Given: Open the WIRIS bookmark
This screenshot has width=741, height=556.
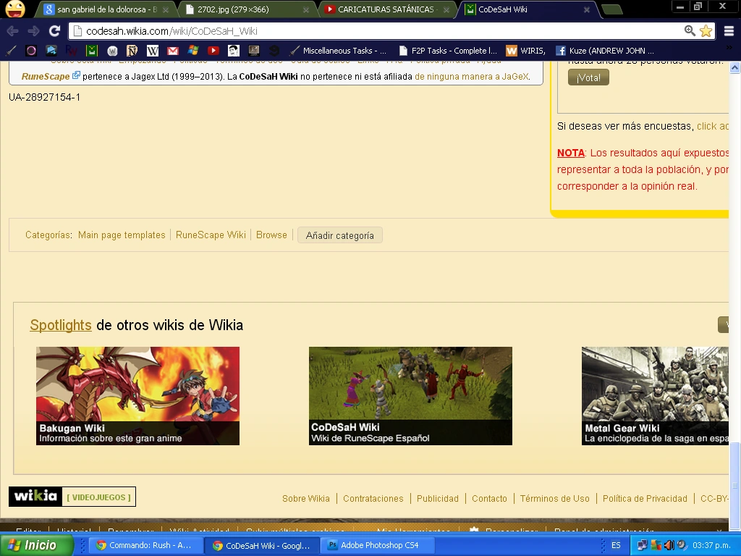Looking at the screenshot, I should pos(525,51).
